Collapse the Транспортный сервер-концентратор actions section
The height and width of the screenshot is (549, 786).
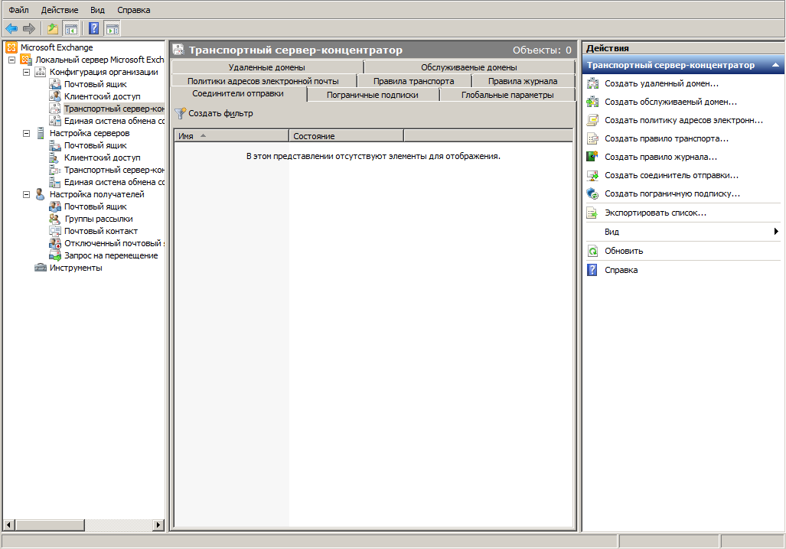(x=775, y=65)
